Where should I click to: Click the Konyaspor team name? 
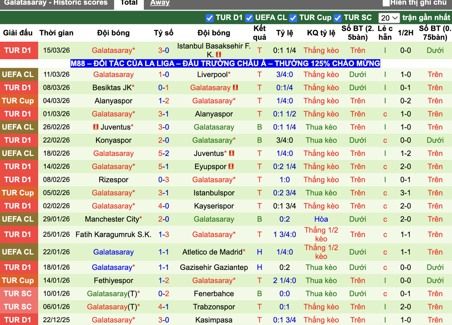click(x=113, y=140)
